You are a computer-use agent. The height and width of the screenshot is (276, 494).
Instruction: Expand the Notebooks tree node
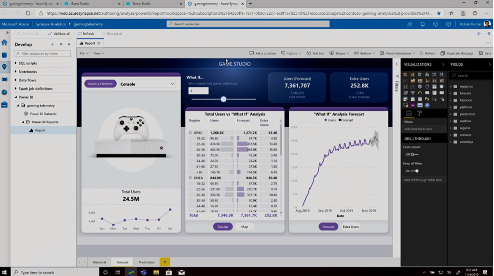point(16,72)
